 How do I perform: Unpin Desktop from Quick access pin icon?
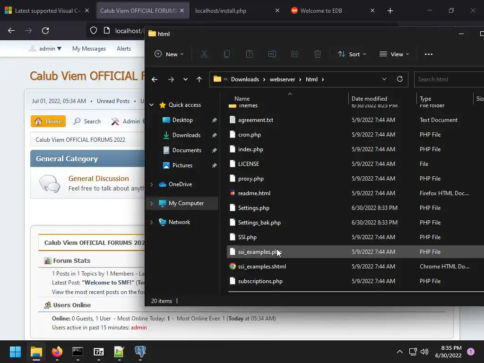pos(214,120)
